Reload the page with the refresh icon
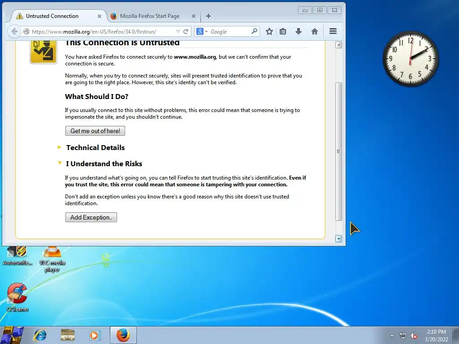The image size is (459, 344). [186, 32]
